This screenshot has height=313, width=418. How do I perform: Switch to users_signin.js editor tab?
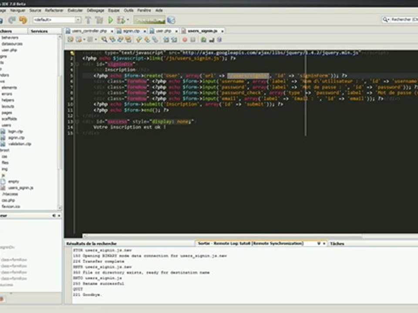(202, 31)
